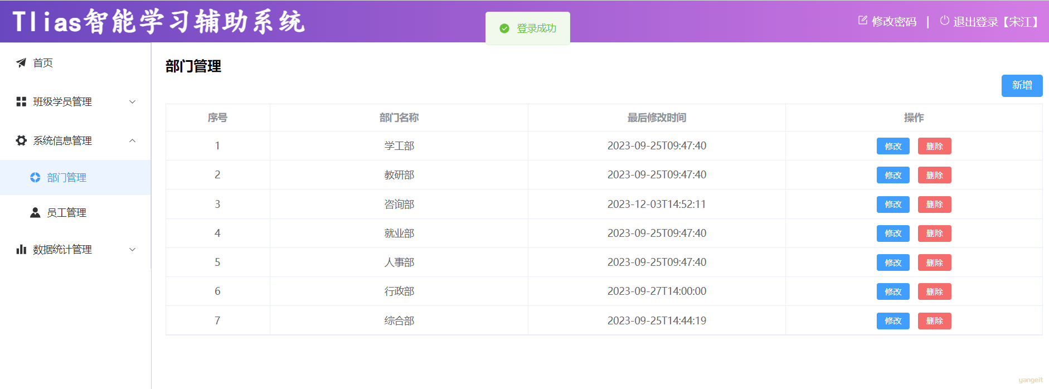
Task: Click 删除 for 行政部 row
Action: [934, 291]
